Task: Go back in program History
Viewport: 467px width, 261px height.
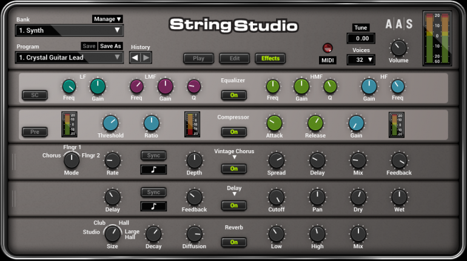Action: tap(135, 58)
